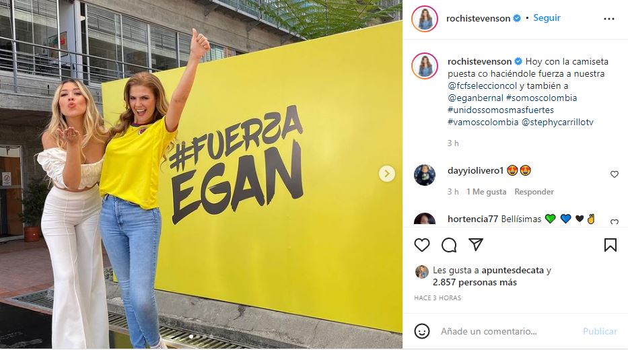This screenshot has width=628, height=350.
Task: Open dayyiolivero1's avatar thumbnail
Action: (x=425, y=175)
